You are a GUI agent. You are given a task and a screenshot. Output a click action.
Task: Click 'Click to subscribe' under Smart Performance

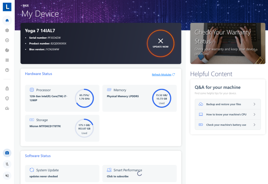pos(118,176)
